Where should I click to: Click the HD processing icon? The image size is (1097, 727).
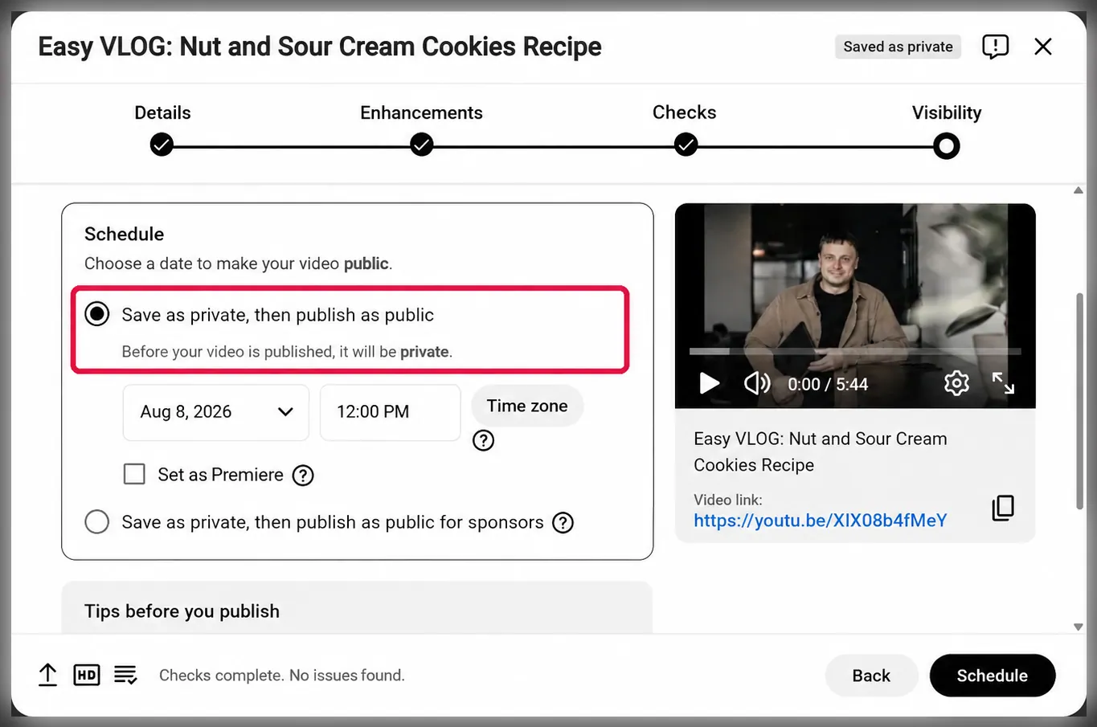[87, 675]
